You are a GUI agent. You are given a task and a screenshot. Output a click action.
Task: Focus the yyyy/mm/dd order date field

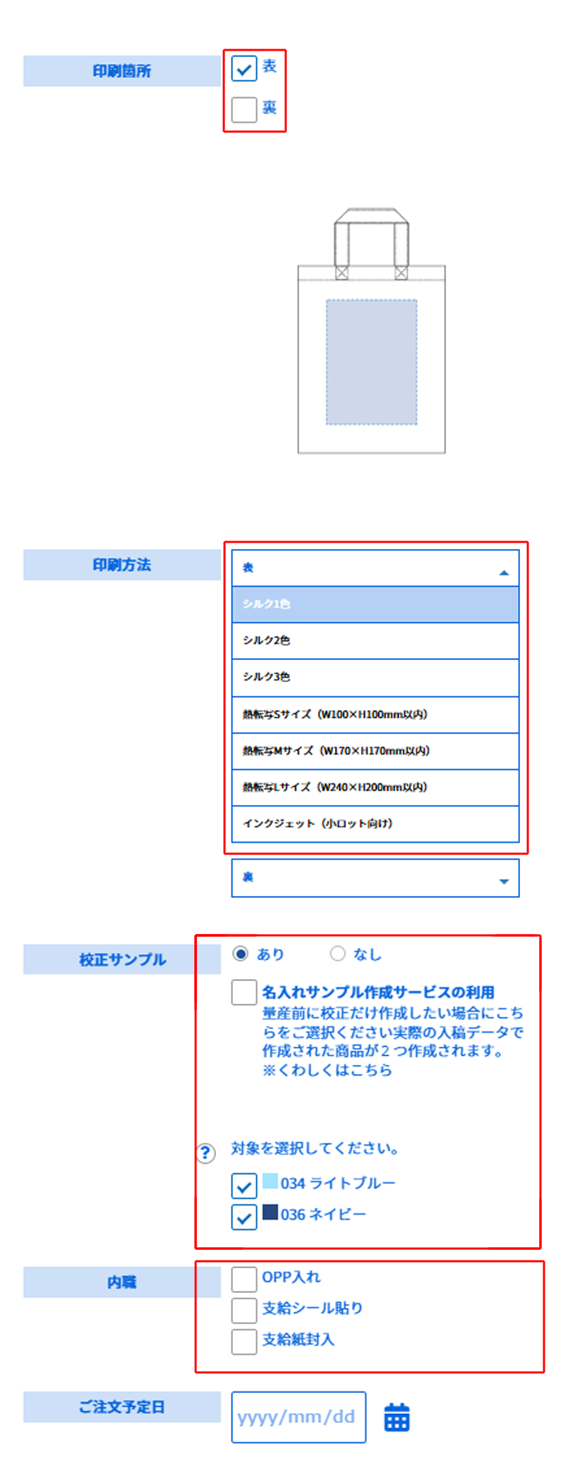point(298,1417)
